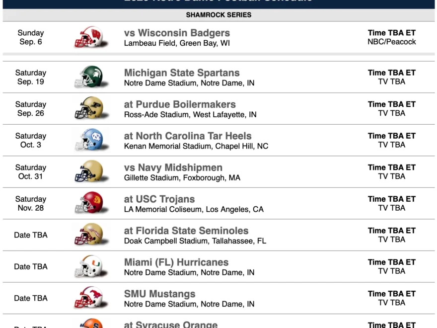The image size is (437, 328).
Task: Open the at North Carolina Tar Heels link
Action: [x=188, y=136]
